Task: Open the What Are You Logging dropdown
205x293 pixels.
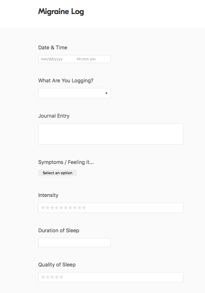Action: coord(75,93)
